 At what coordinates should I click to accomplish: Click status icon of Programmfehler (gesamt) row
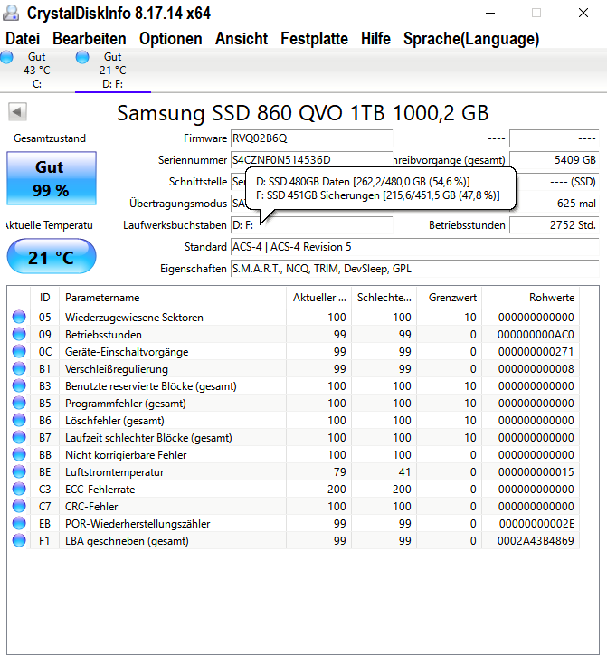point(19,403)
